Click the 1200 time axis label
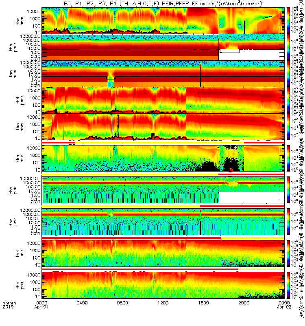 [163, 303]
